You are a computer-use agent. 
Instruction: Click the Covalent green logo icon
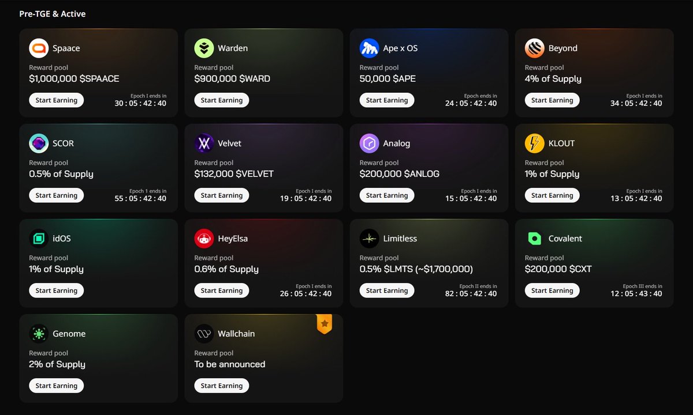(x=534, y=239)
